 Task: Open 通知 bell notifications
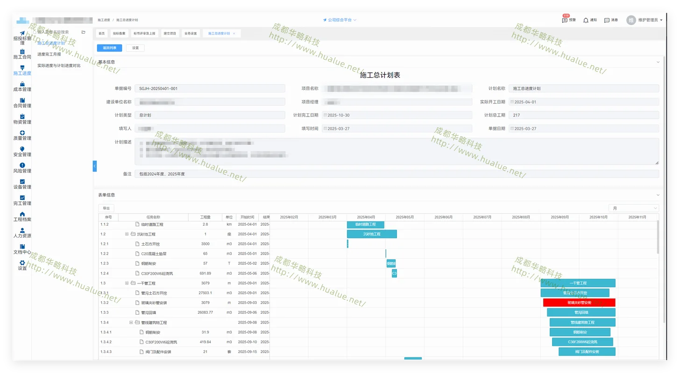click(590, 20)
